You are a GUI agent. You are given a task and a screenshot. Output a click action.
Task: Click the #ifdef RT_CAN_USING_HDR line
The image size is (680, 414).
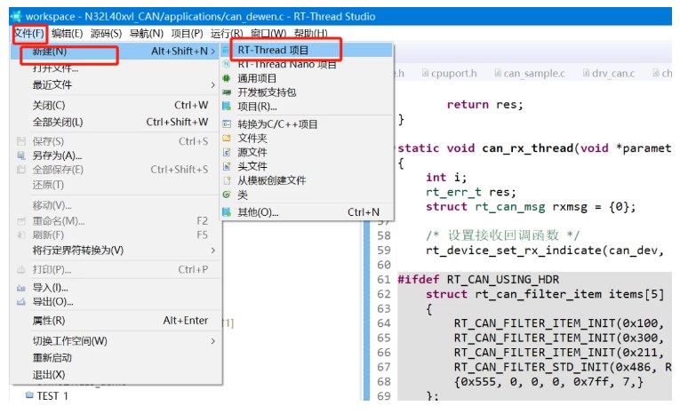click(478, 280)
